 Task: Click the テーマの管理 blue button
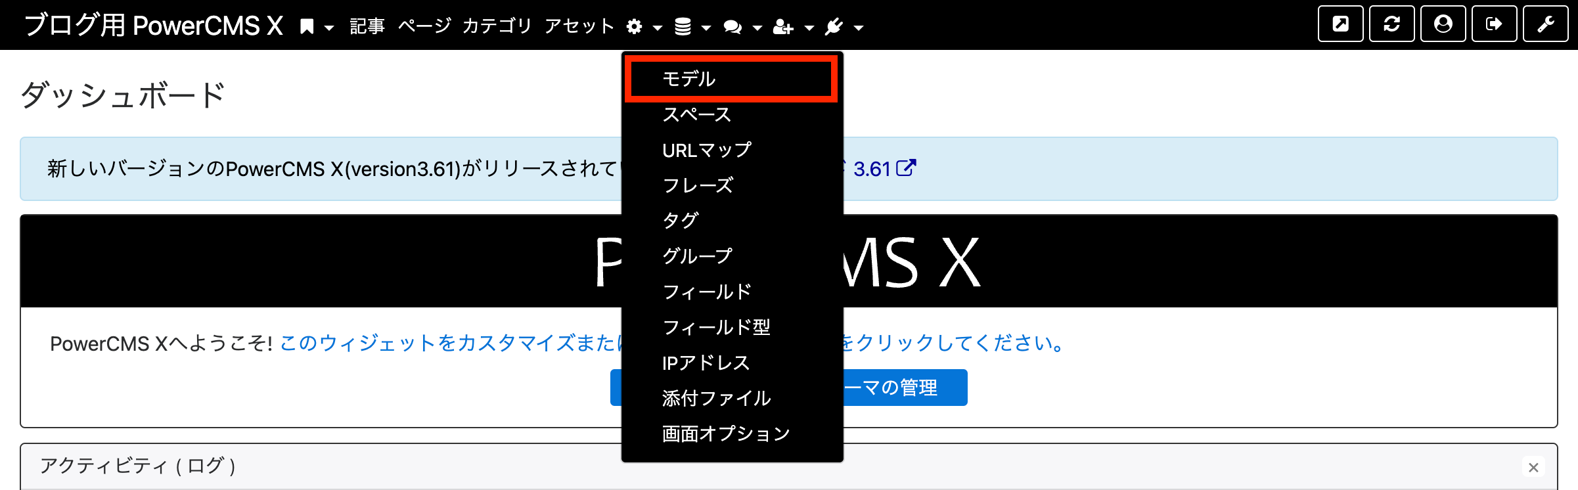(x=904, y=388)
